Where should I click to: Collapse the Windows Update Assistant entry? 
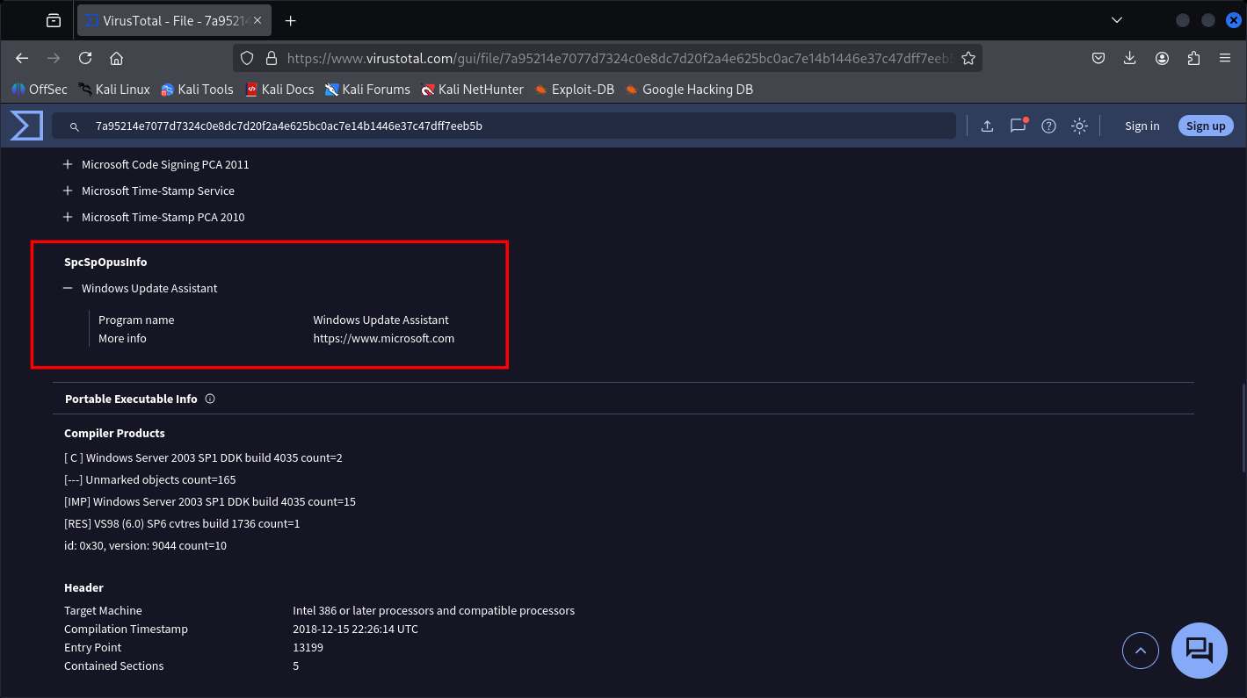click(68, 288)
